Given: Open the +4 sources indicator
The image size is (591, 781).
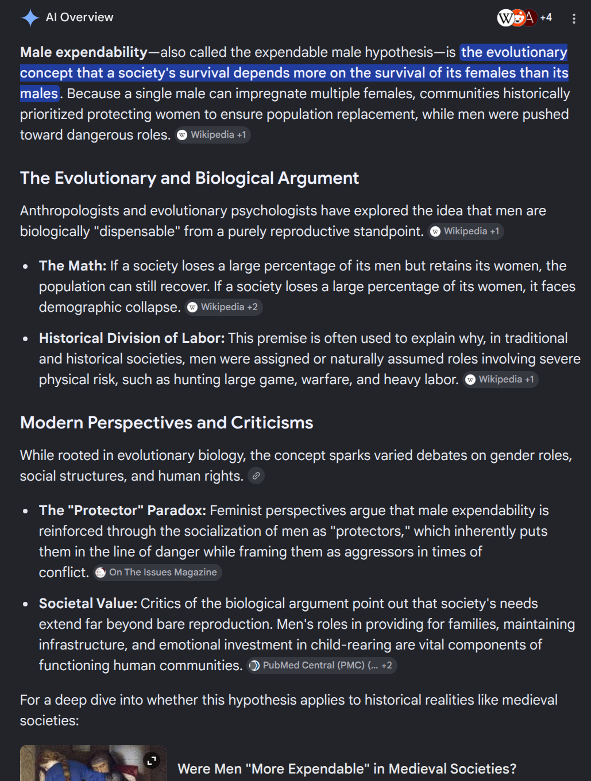Looking at the screenshot, I should tap(546, 18).
